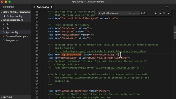Click INSERT_YOUR_NETWORK_CODE_HERE value
The width and height of the screenshot is (176, 99).
click(107, 58)
